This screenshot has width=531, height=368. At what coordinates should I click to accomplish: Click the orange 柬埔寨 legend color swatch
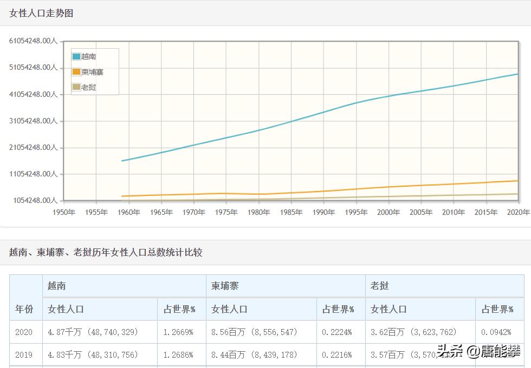coord(76,71)
